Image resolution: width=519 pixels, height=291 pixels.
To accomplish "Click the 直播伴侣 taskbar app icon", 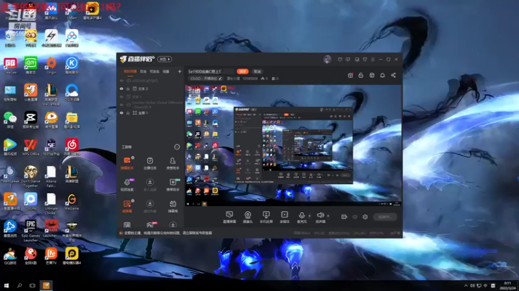I will pos(46,285).
